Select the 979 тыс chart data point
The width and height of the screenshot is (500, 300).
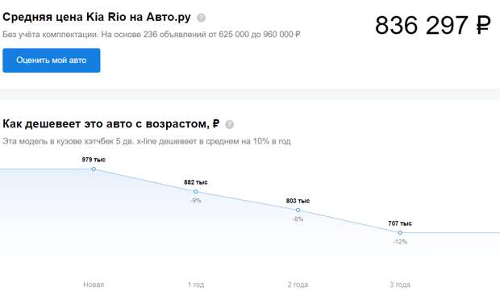pyautogui.click(x=94, y=169)
